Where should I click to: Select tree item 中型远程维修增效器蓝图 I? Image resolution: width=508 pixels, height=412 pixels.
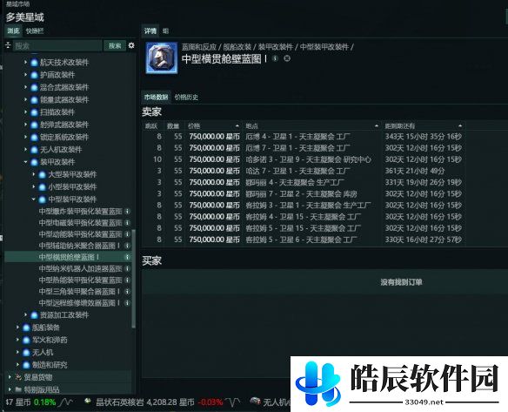click(79, 303)
